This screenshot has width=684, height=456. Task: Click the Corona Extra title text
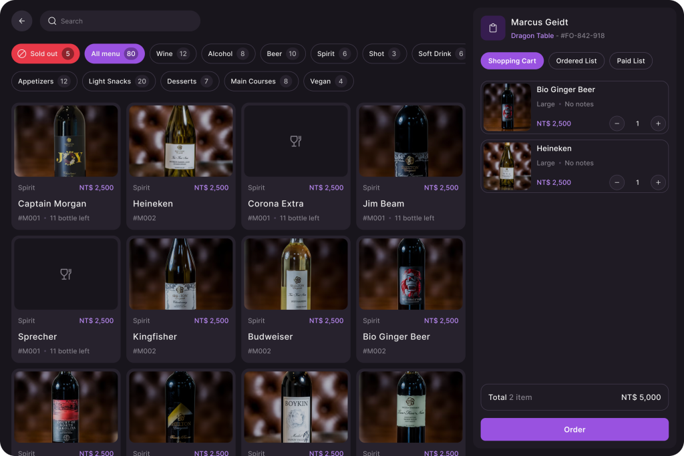pos(276,204)
